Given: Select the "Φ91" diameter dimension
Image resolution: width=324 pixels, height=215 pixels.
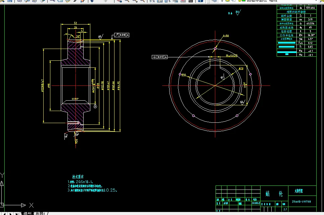Looking at the screenshot, I should pyautogui.click(x=49, y=86).
